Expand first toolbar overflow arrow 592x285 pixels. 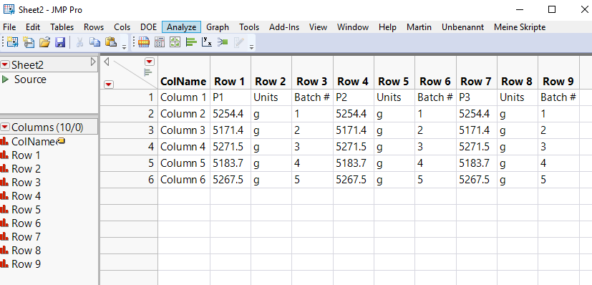[x=125, y=47]
